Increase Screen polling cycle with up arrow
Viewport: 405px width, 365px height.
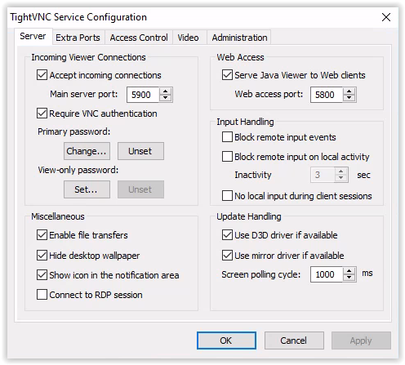[349, 271]
